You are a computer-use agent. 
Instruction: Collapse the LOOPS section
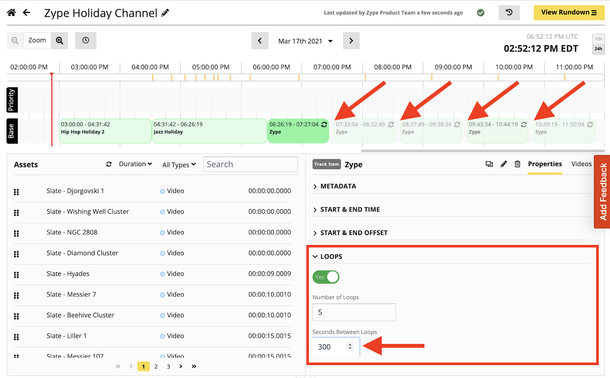coord(451,256)
